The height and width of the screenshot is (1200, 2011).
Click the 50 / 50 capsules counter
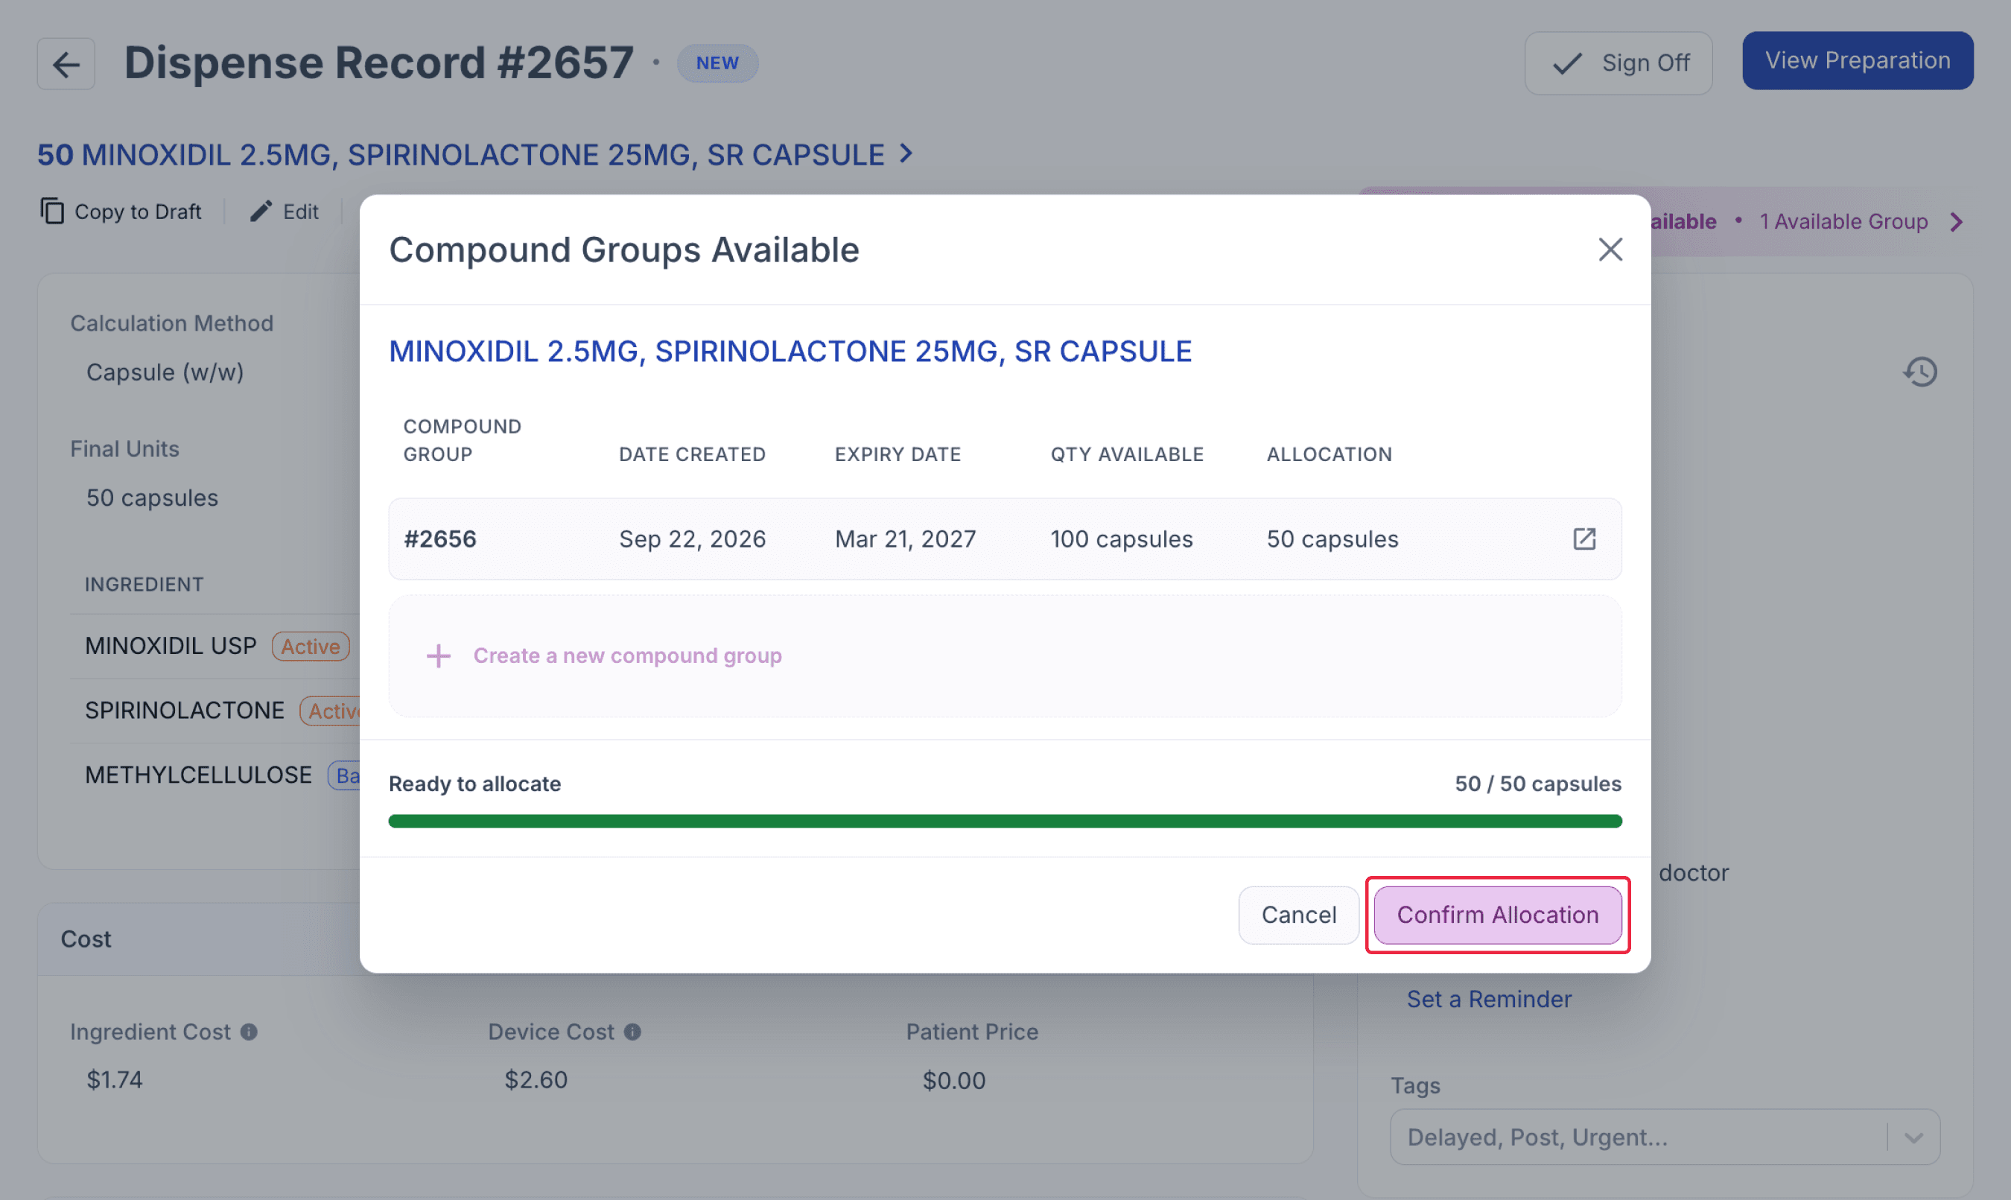pyautogui.click(x=1538, y=784)
